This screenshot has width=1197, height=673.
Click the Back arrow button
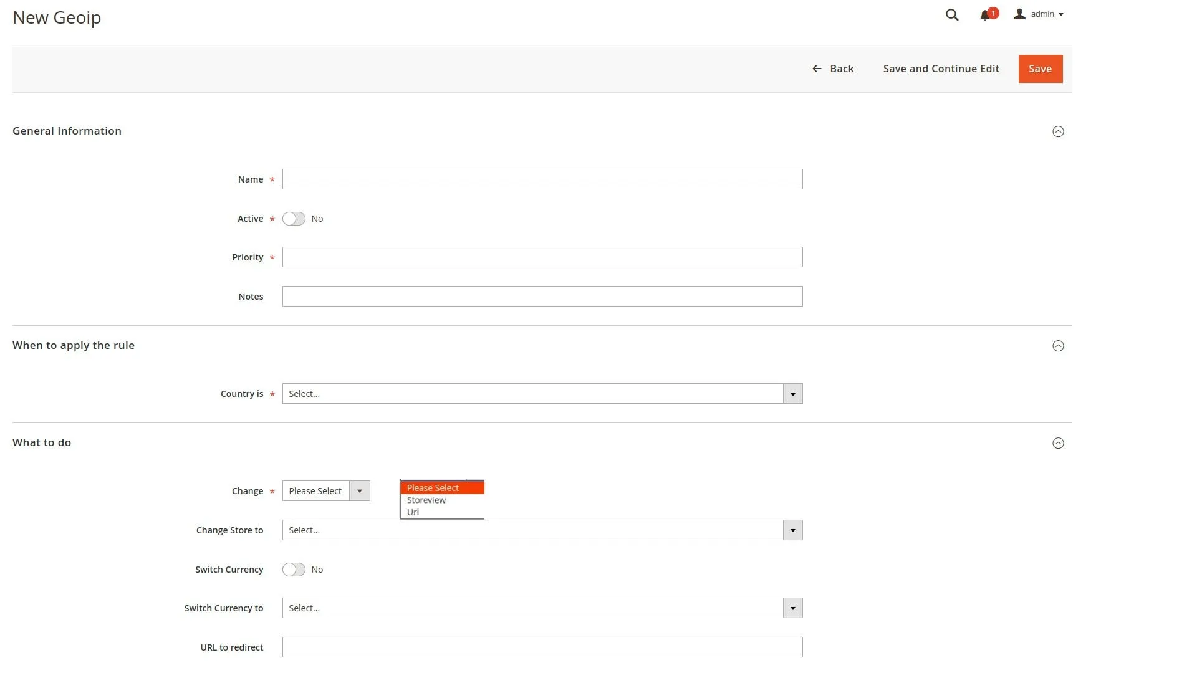tap(833, 69)
